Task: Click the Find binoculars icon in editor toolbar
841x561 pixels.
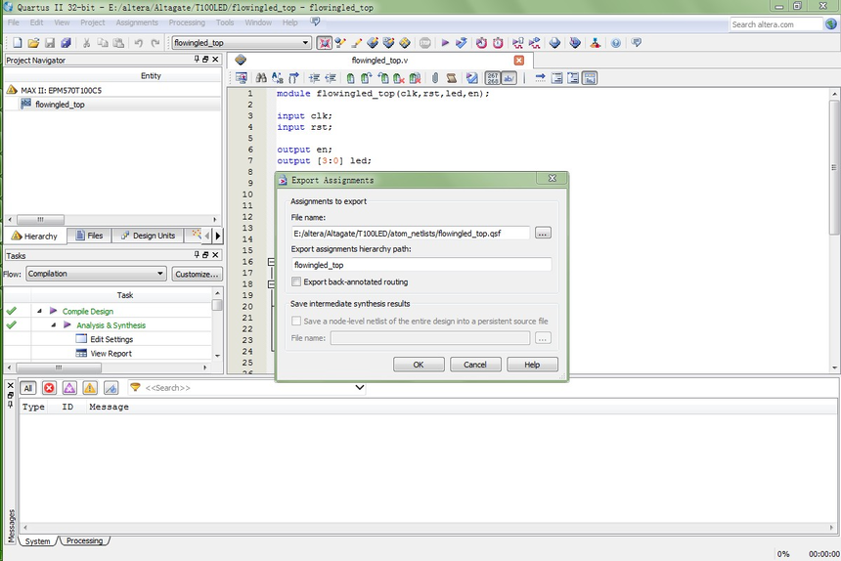Action: (x=261, y=78)
